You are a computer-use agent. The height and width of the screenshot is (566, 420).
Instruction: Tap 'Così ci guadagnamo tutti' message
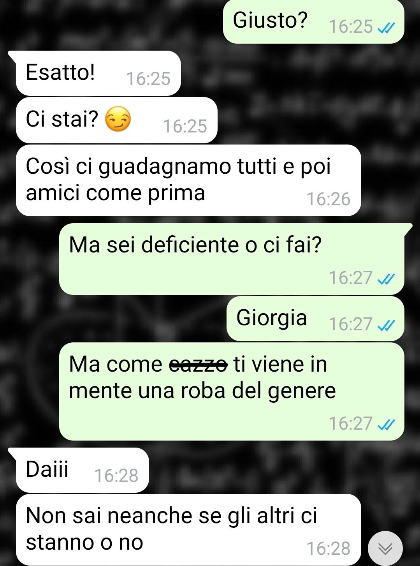point(188,180)
